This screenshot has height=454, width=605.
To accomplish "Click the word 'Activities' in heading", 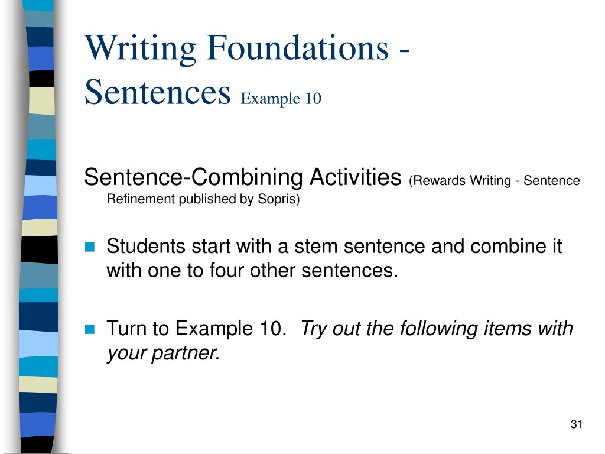I will (355, 177).
